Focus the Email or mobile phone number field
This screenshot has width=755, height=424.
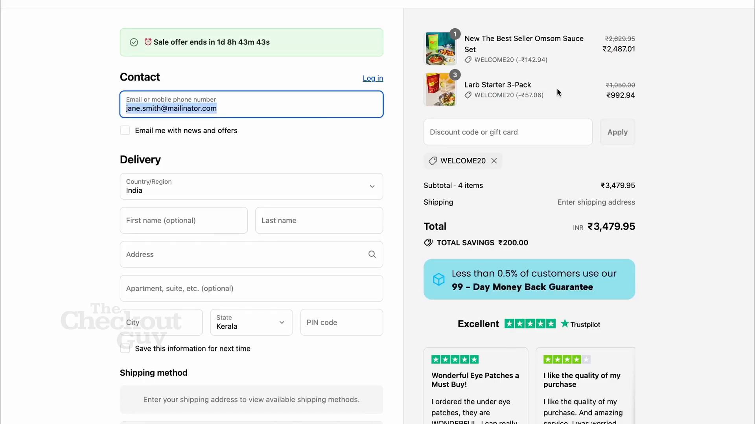click(x=251, y=104)
